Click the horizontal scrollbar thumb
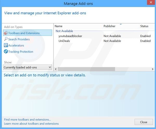 point(86,69)
